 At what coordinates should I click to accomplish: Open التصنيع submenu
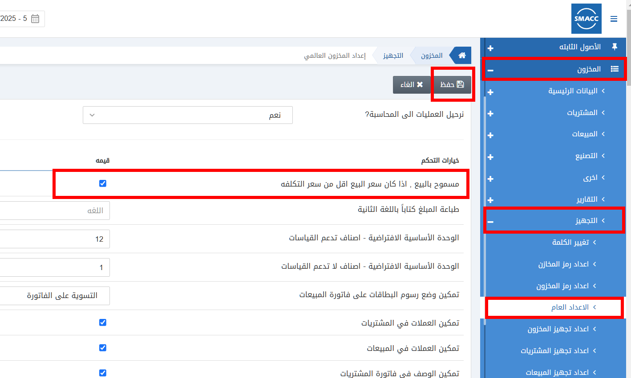(587, 156)
